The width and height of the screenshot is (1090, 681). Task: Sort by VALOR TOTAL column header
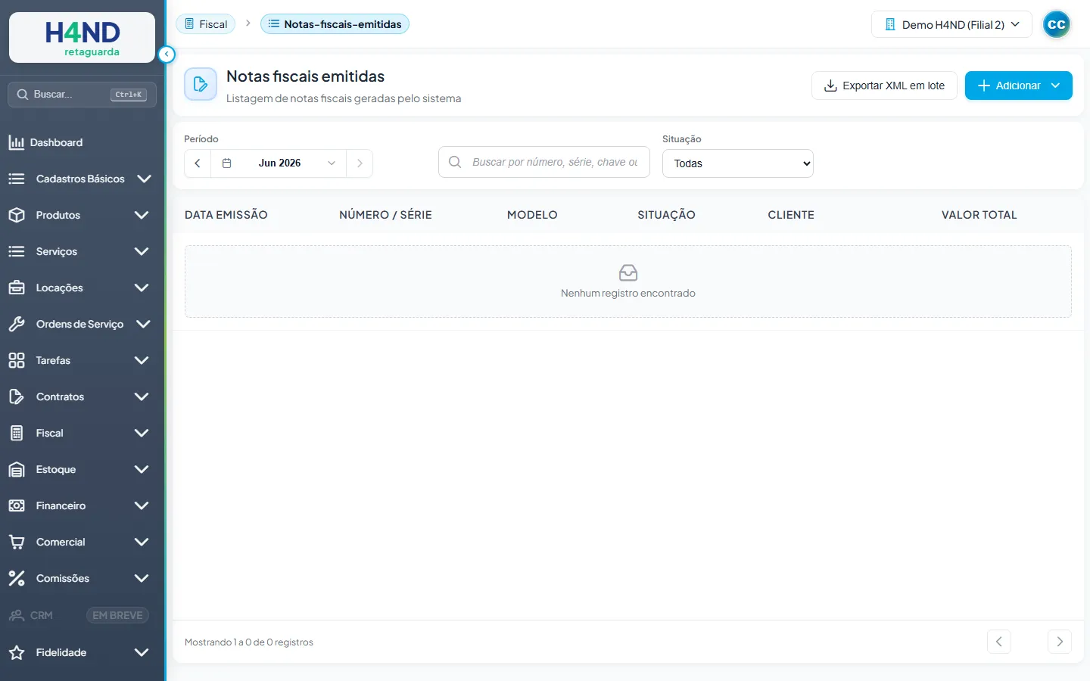[979, 215]
